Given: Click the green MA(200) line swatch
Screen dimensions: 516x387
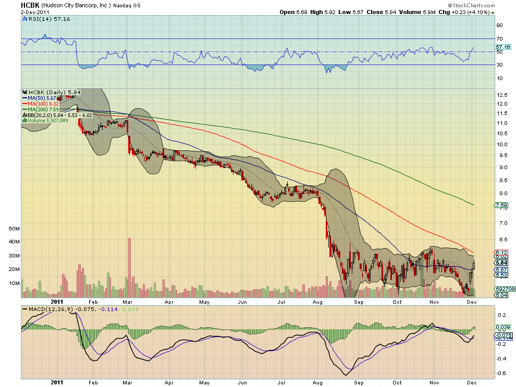Looking at the screenshot, I should [x=25, y=109].
